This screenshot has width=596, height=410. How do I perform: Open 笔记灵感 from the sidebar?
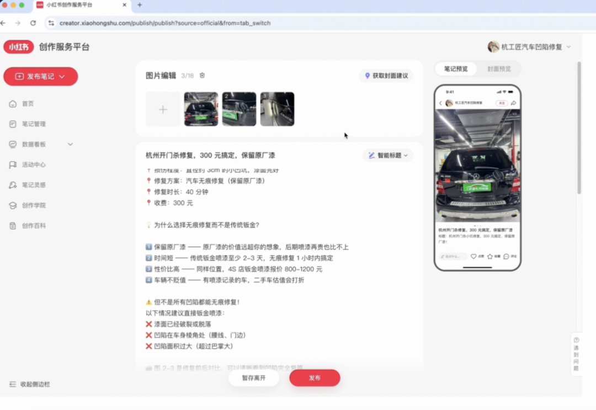tap(33, 185)
